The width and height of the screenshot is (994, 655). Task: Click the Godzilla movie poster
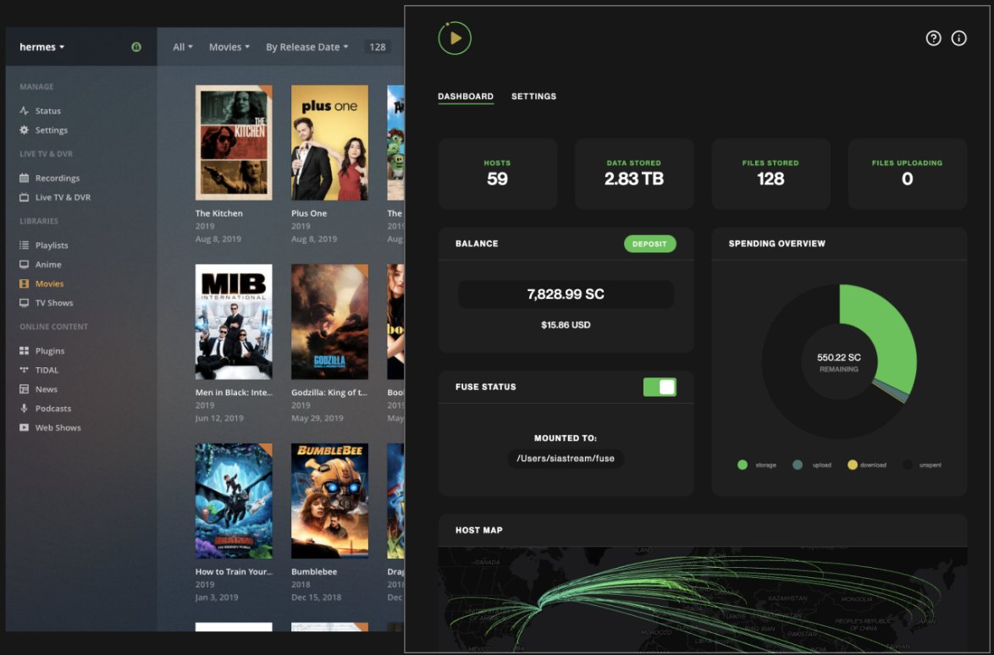329,322
